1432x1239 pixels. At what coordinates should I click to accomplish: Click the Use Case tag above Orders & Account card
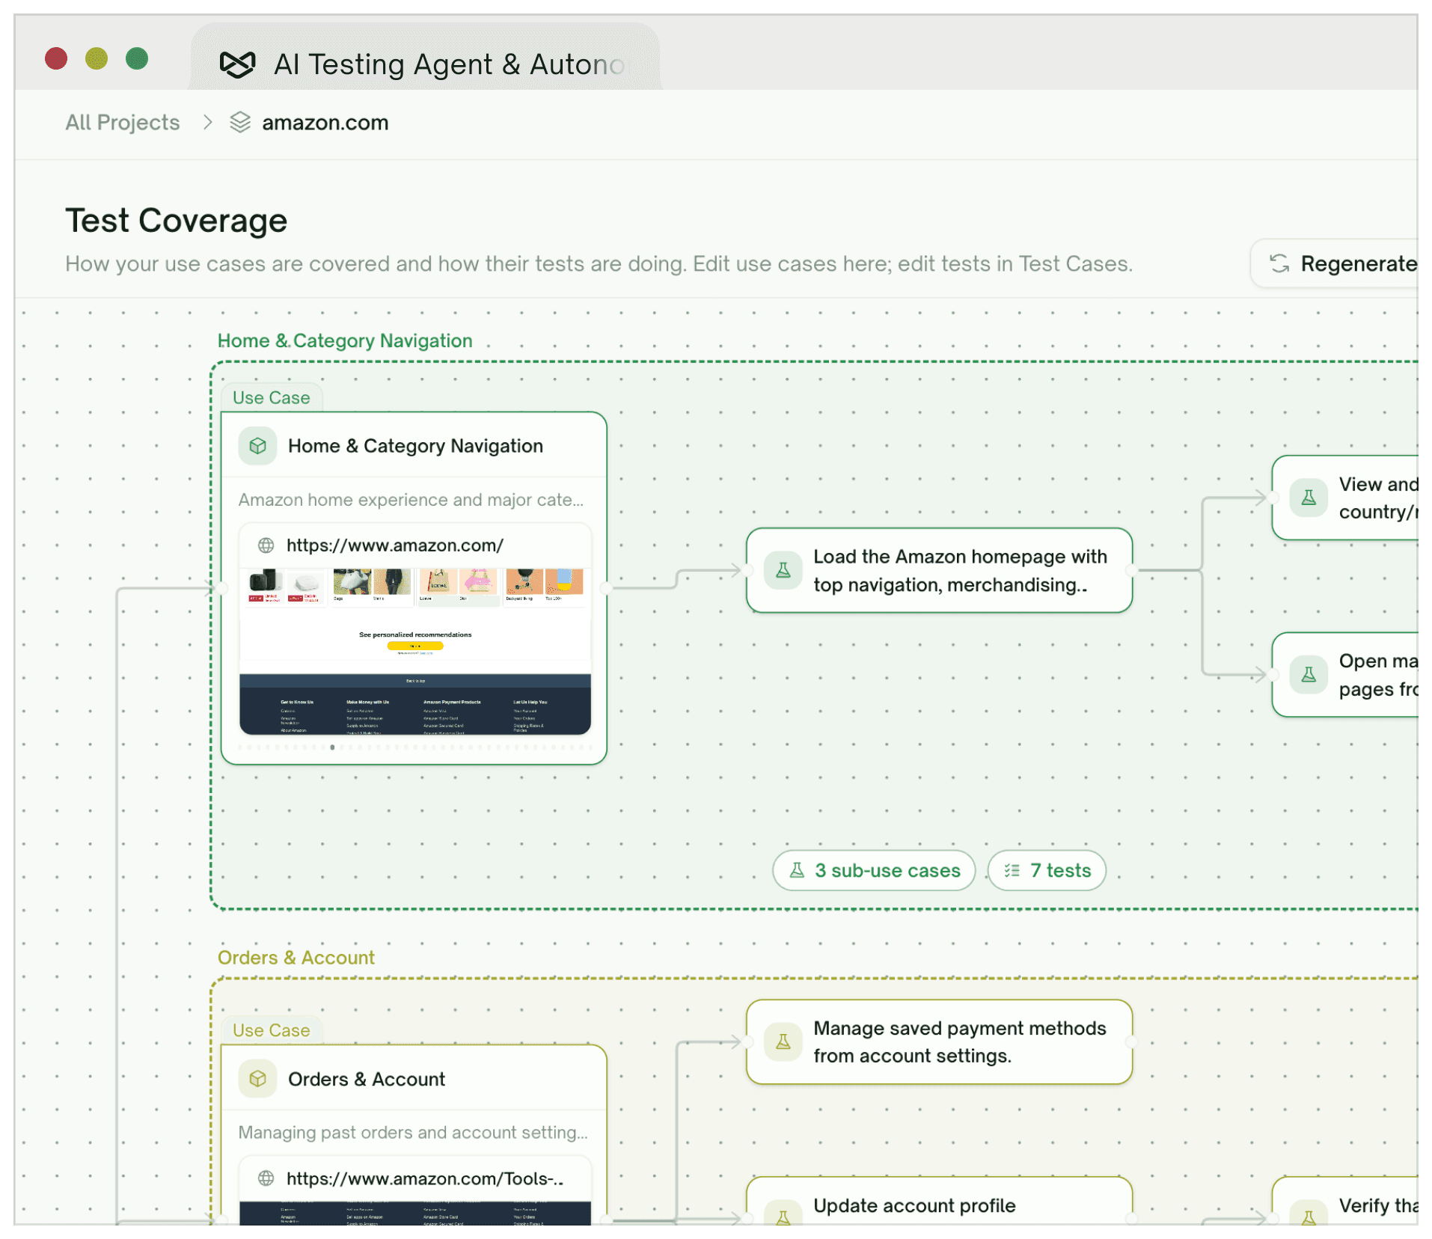[x=271, y=1030]
